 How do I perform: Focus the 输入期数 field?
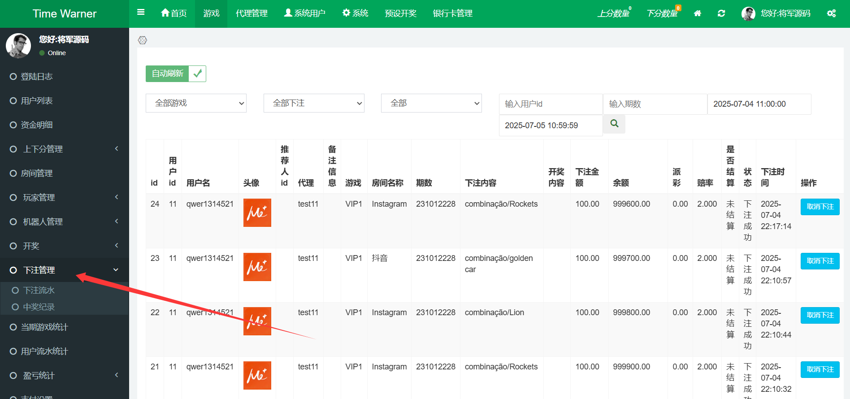click(x=655, y=104)
